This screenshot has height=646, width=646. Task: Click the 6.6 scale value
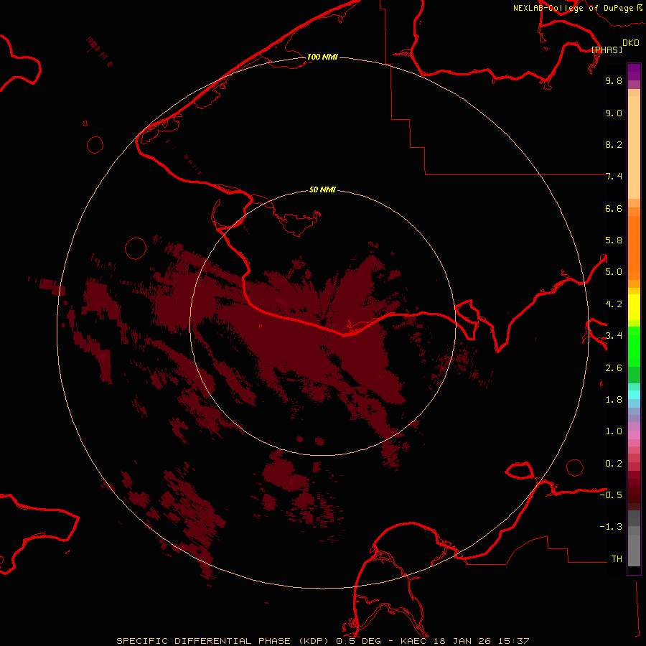click(614, 208)
